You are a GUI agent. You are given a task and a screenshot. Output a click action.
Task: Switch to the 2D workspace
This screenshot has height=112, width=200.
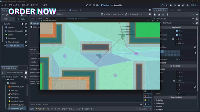(x=89, y=5)
